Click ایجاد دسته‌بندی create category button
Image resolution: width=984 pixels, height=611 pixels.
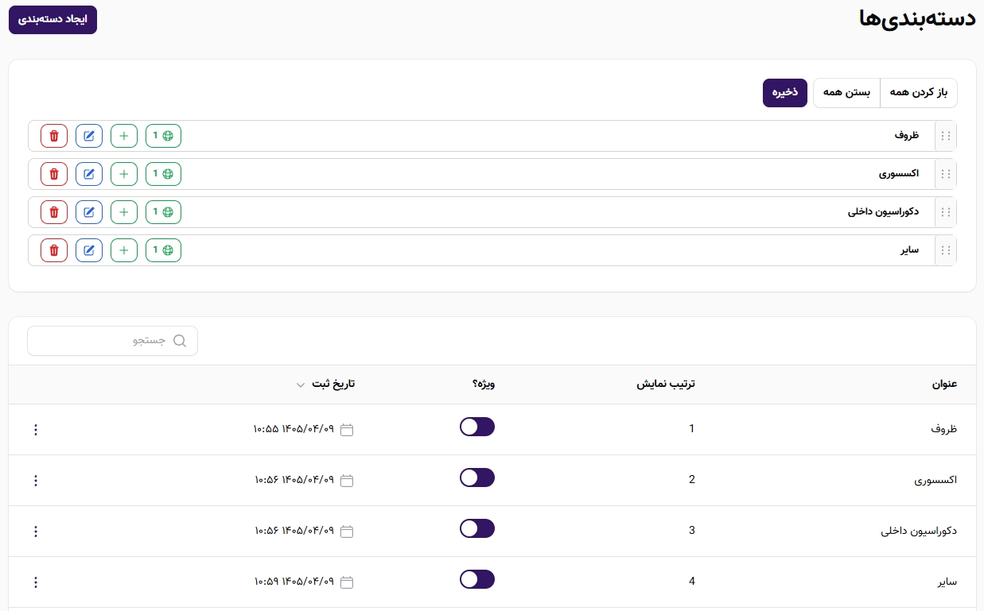tap(53, 20)
